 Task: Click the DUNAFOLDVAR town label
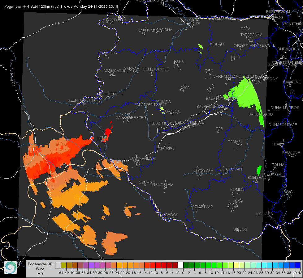(x=283, y=124)
